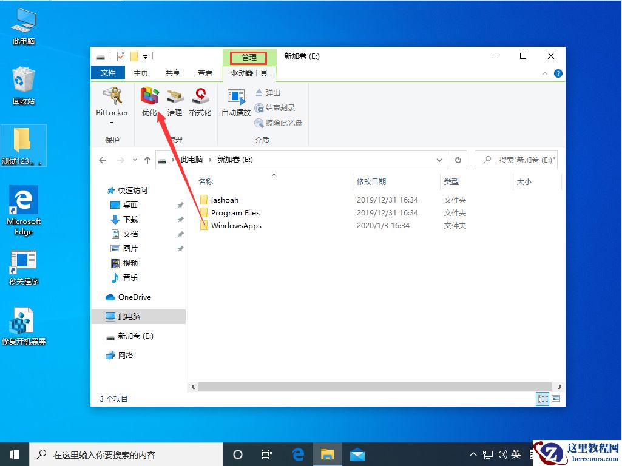Switch to large thumbnails view in status bar

tap(555, 399)
